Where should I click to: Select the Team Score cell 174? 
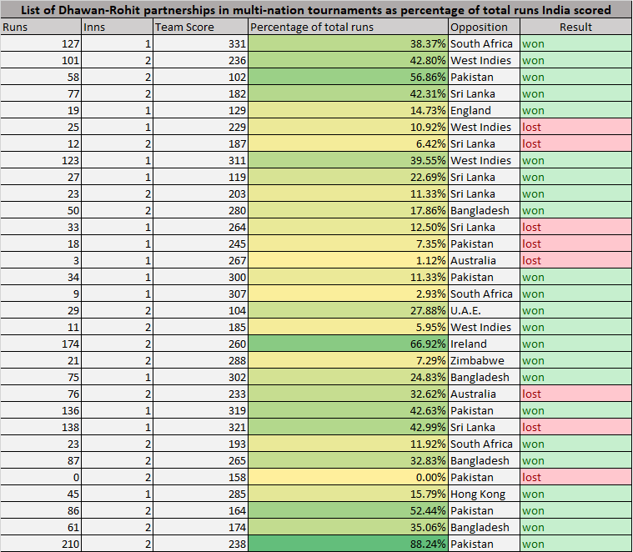coord(201,527)
